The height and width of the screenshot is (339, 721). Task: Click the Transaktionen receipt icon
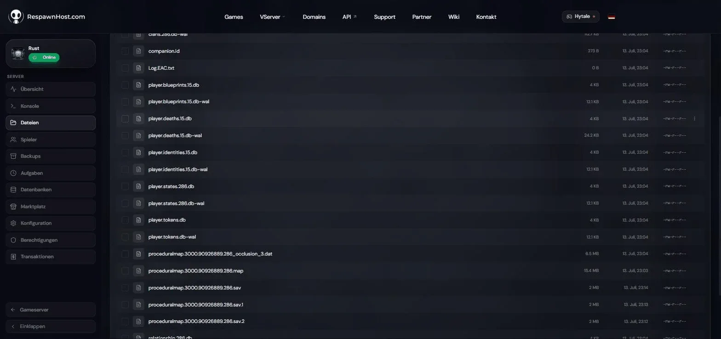pos(13,256)
